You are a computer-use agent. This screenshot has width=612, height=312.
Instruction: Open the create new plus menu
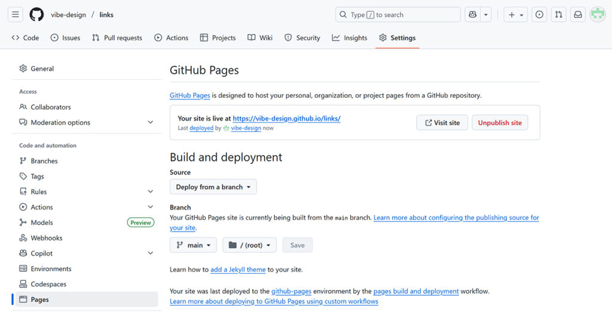515,14
